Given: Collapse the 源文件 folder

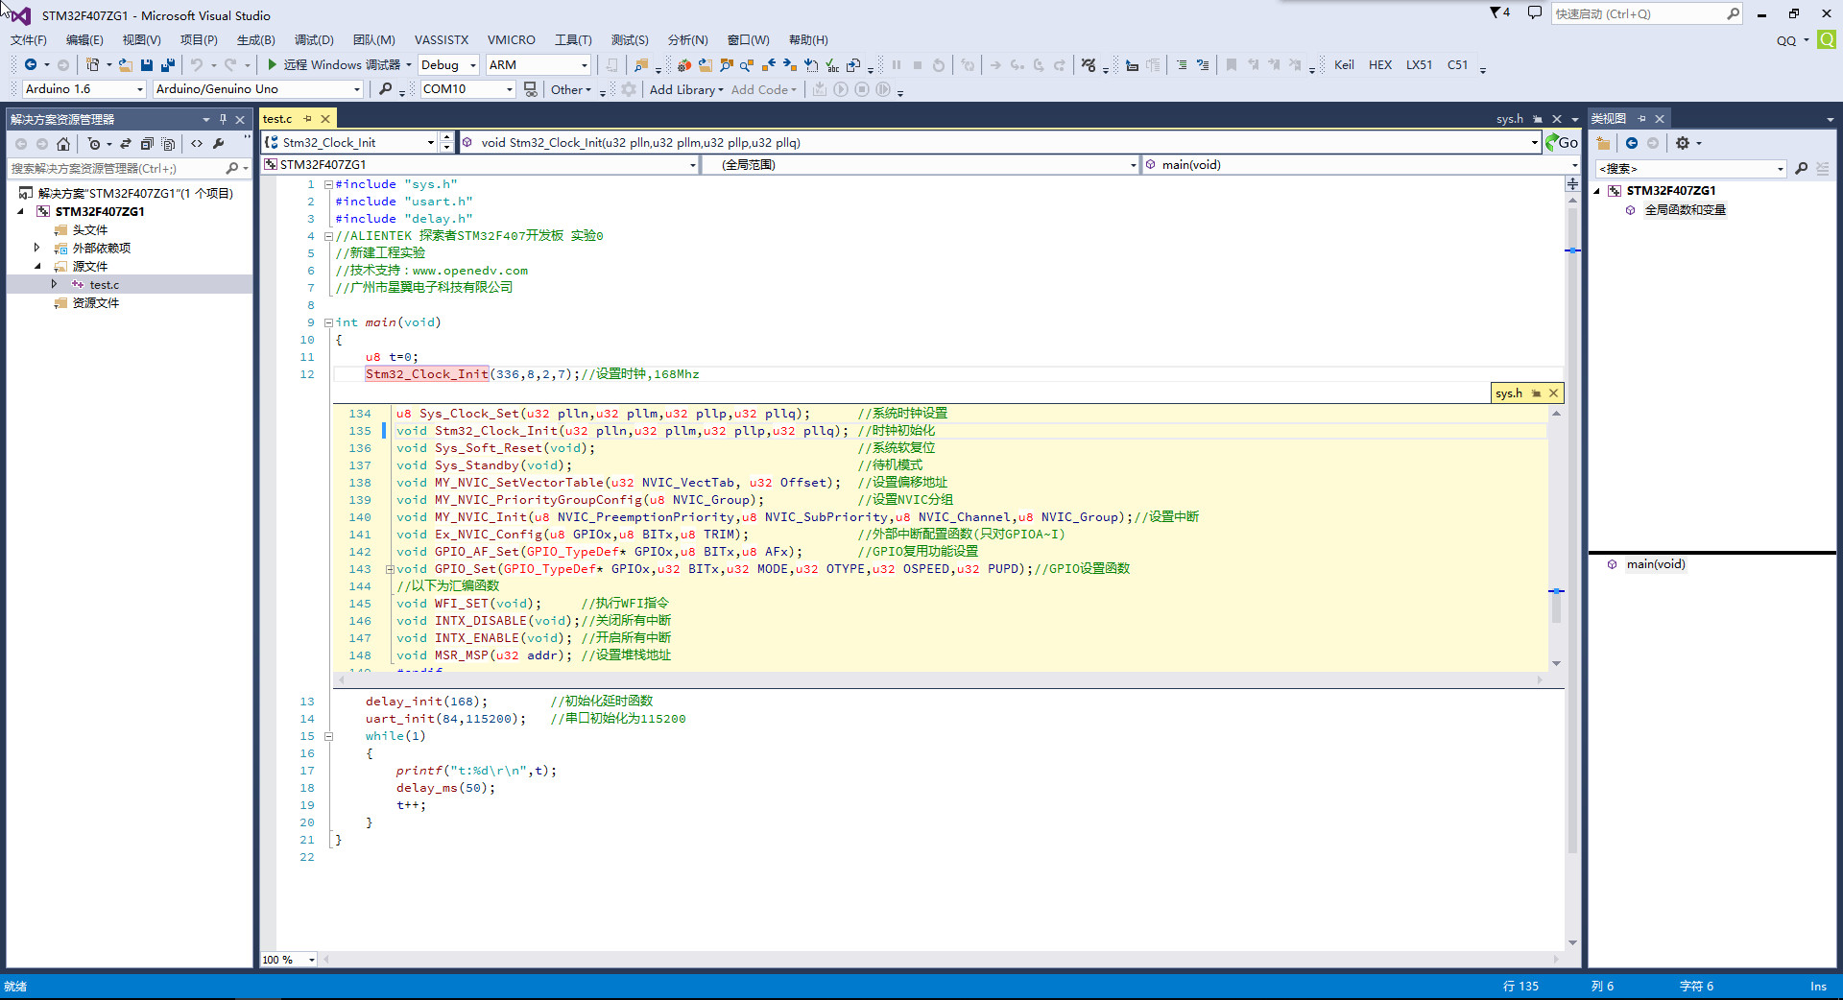Looking at the screenshot, I should coord(37,266).
